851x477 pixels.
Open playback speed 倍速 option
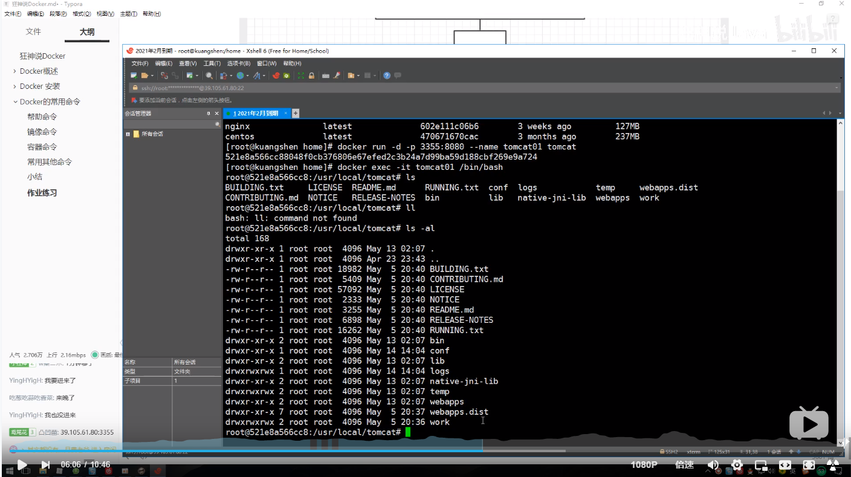[684, 464]
